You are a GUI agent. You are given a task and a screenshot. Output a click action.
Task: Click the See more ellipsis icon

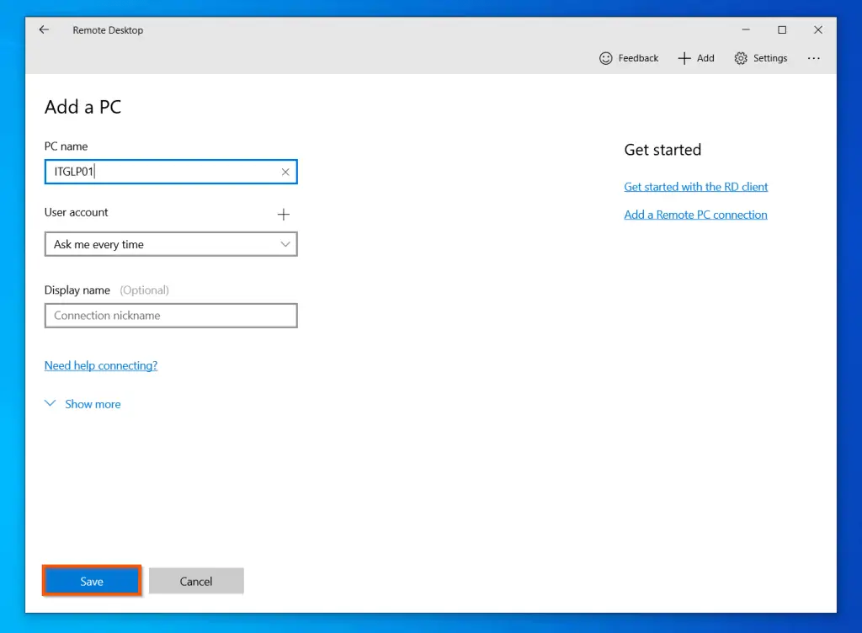[x=813, y=58]
